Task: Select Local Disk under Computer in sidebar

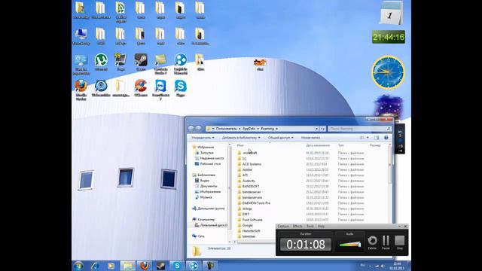Action: pyautogui.click(x=212, y=225)
